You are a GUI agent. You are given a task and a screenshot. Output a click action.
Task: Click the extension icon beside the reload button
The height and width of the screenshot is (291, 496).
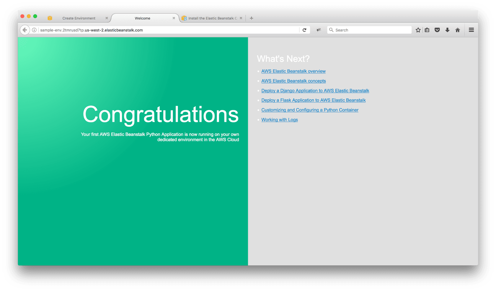pos(319,30)
